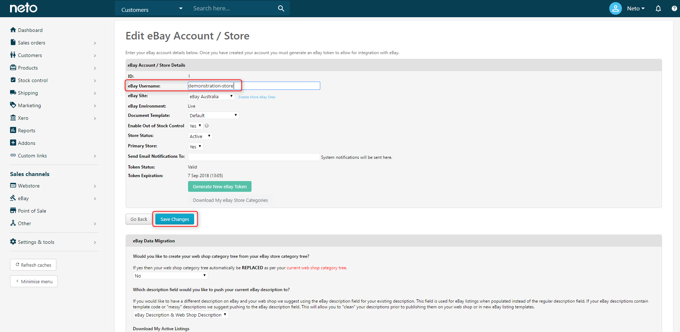Open Enable Out of Stock Control dropdown
This screenshot has height=332, width=680.
(196, 126)
